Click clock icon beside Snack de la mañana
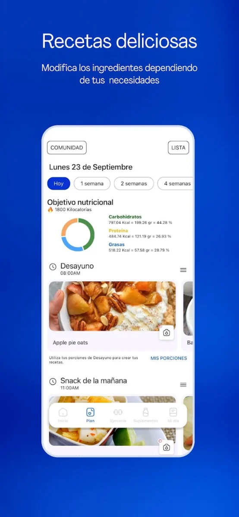239x517 pixels. (53, 382)
